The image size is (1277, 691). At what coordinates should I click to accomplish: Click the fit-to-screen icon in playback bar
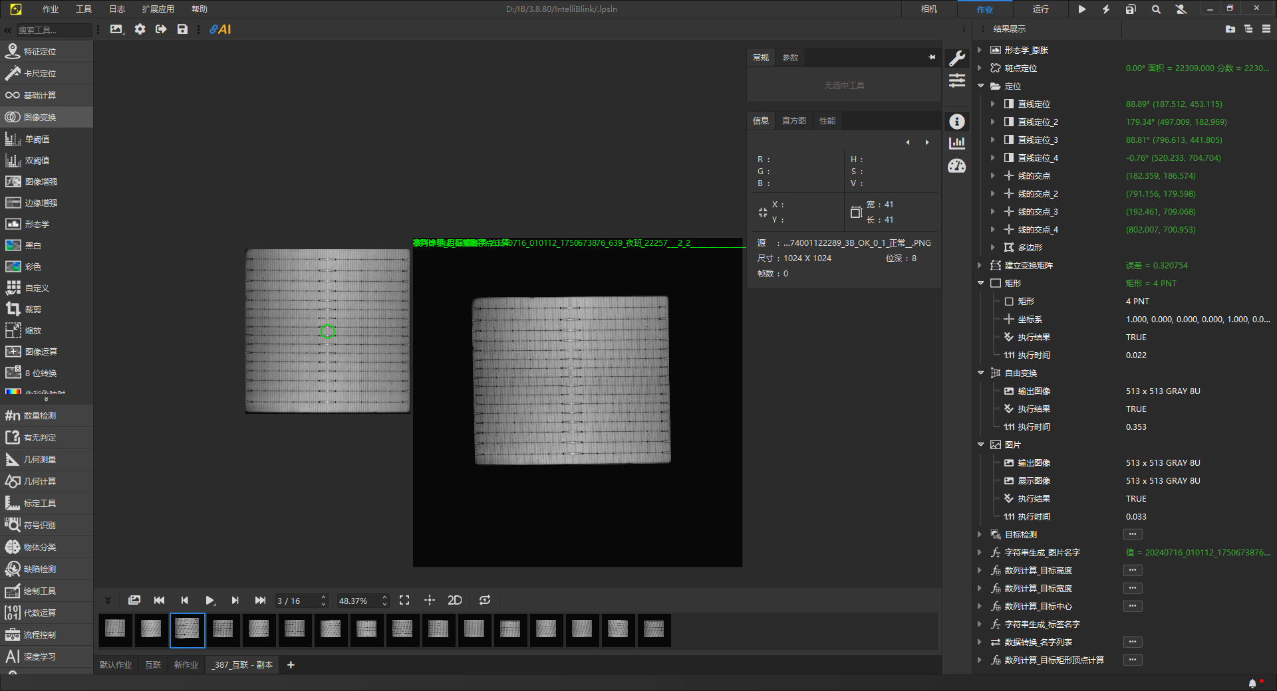point(404,601)
